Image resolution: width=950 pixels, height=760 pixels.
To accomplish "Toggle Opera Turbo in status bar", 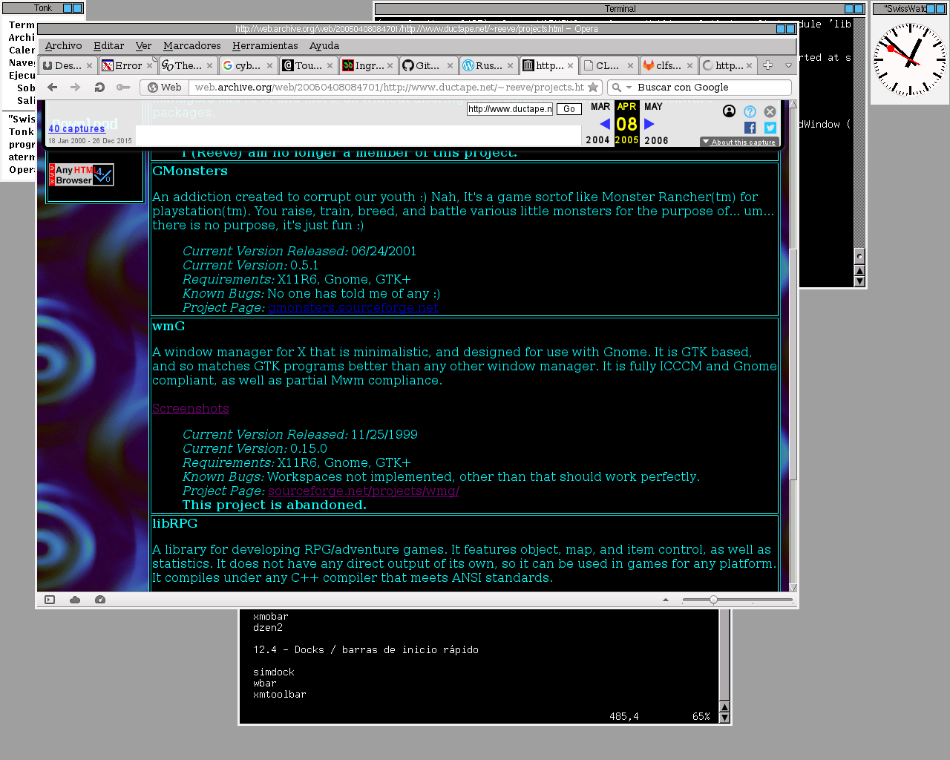I will click(100, 600).
